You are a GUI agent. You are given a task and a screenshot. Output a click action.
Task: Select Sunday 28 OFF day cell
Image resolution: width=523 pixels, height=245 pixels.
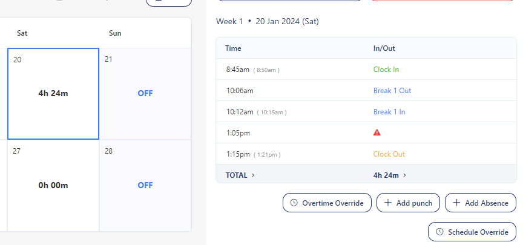coord(145,185)
